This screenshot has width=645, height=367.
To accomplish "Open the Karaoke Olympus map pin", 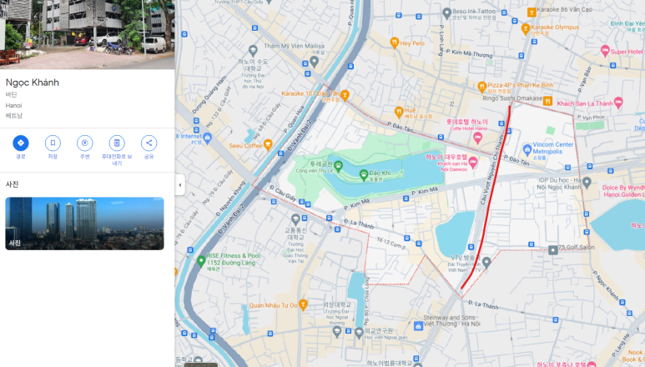I will click(525, 27).
